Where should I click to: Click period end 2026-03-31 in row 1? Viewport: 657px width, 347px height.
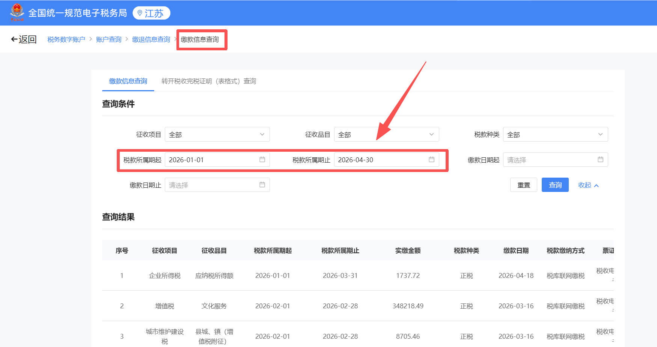[340, 276]
